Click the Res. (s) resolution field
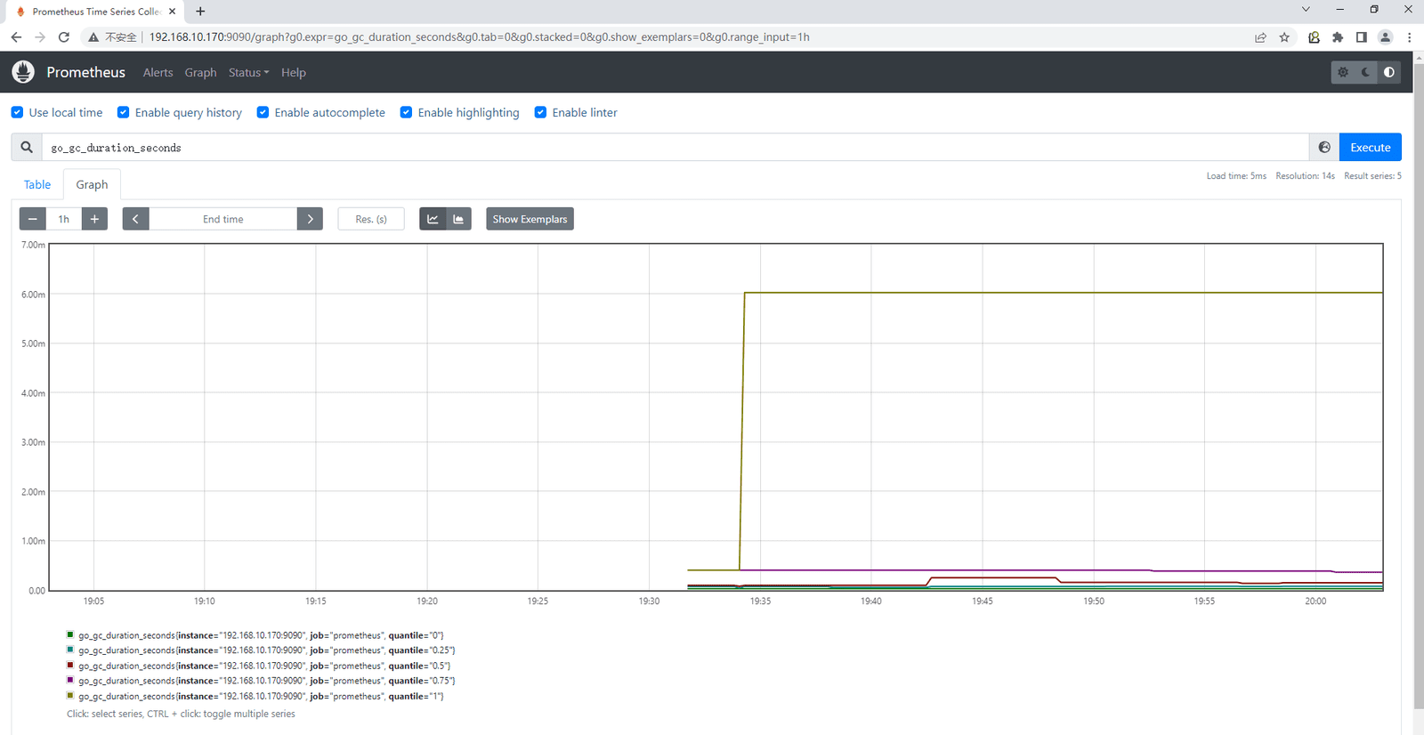Screen dimensions: 1424x735 tap(371, 219)
